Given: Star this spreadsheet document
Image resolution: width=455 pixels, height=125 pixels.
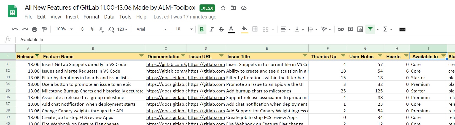Looking at the screenshot, I should click(223, 8).
